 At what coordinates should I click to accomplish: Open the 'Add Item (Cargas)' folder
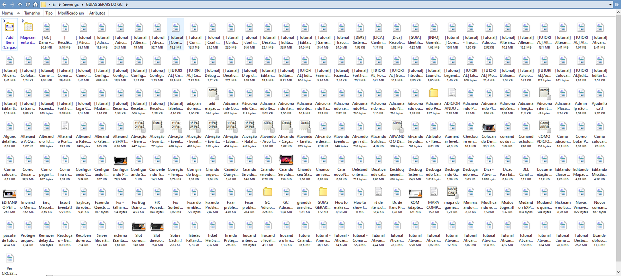point(10,34)
